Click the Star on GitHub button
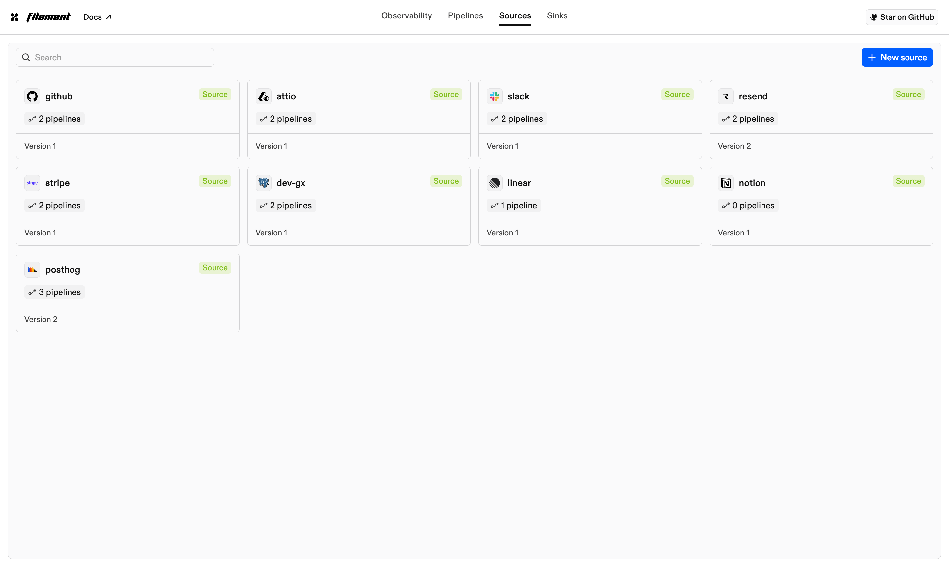 pos(902,17)
